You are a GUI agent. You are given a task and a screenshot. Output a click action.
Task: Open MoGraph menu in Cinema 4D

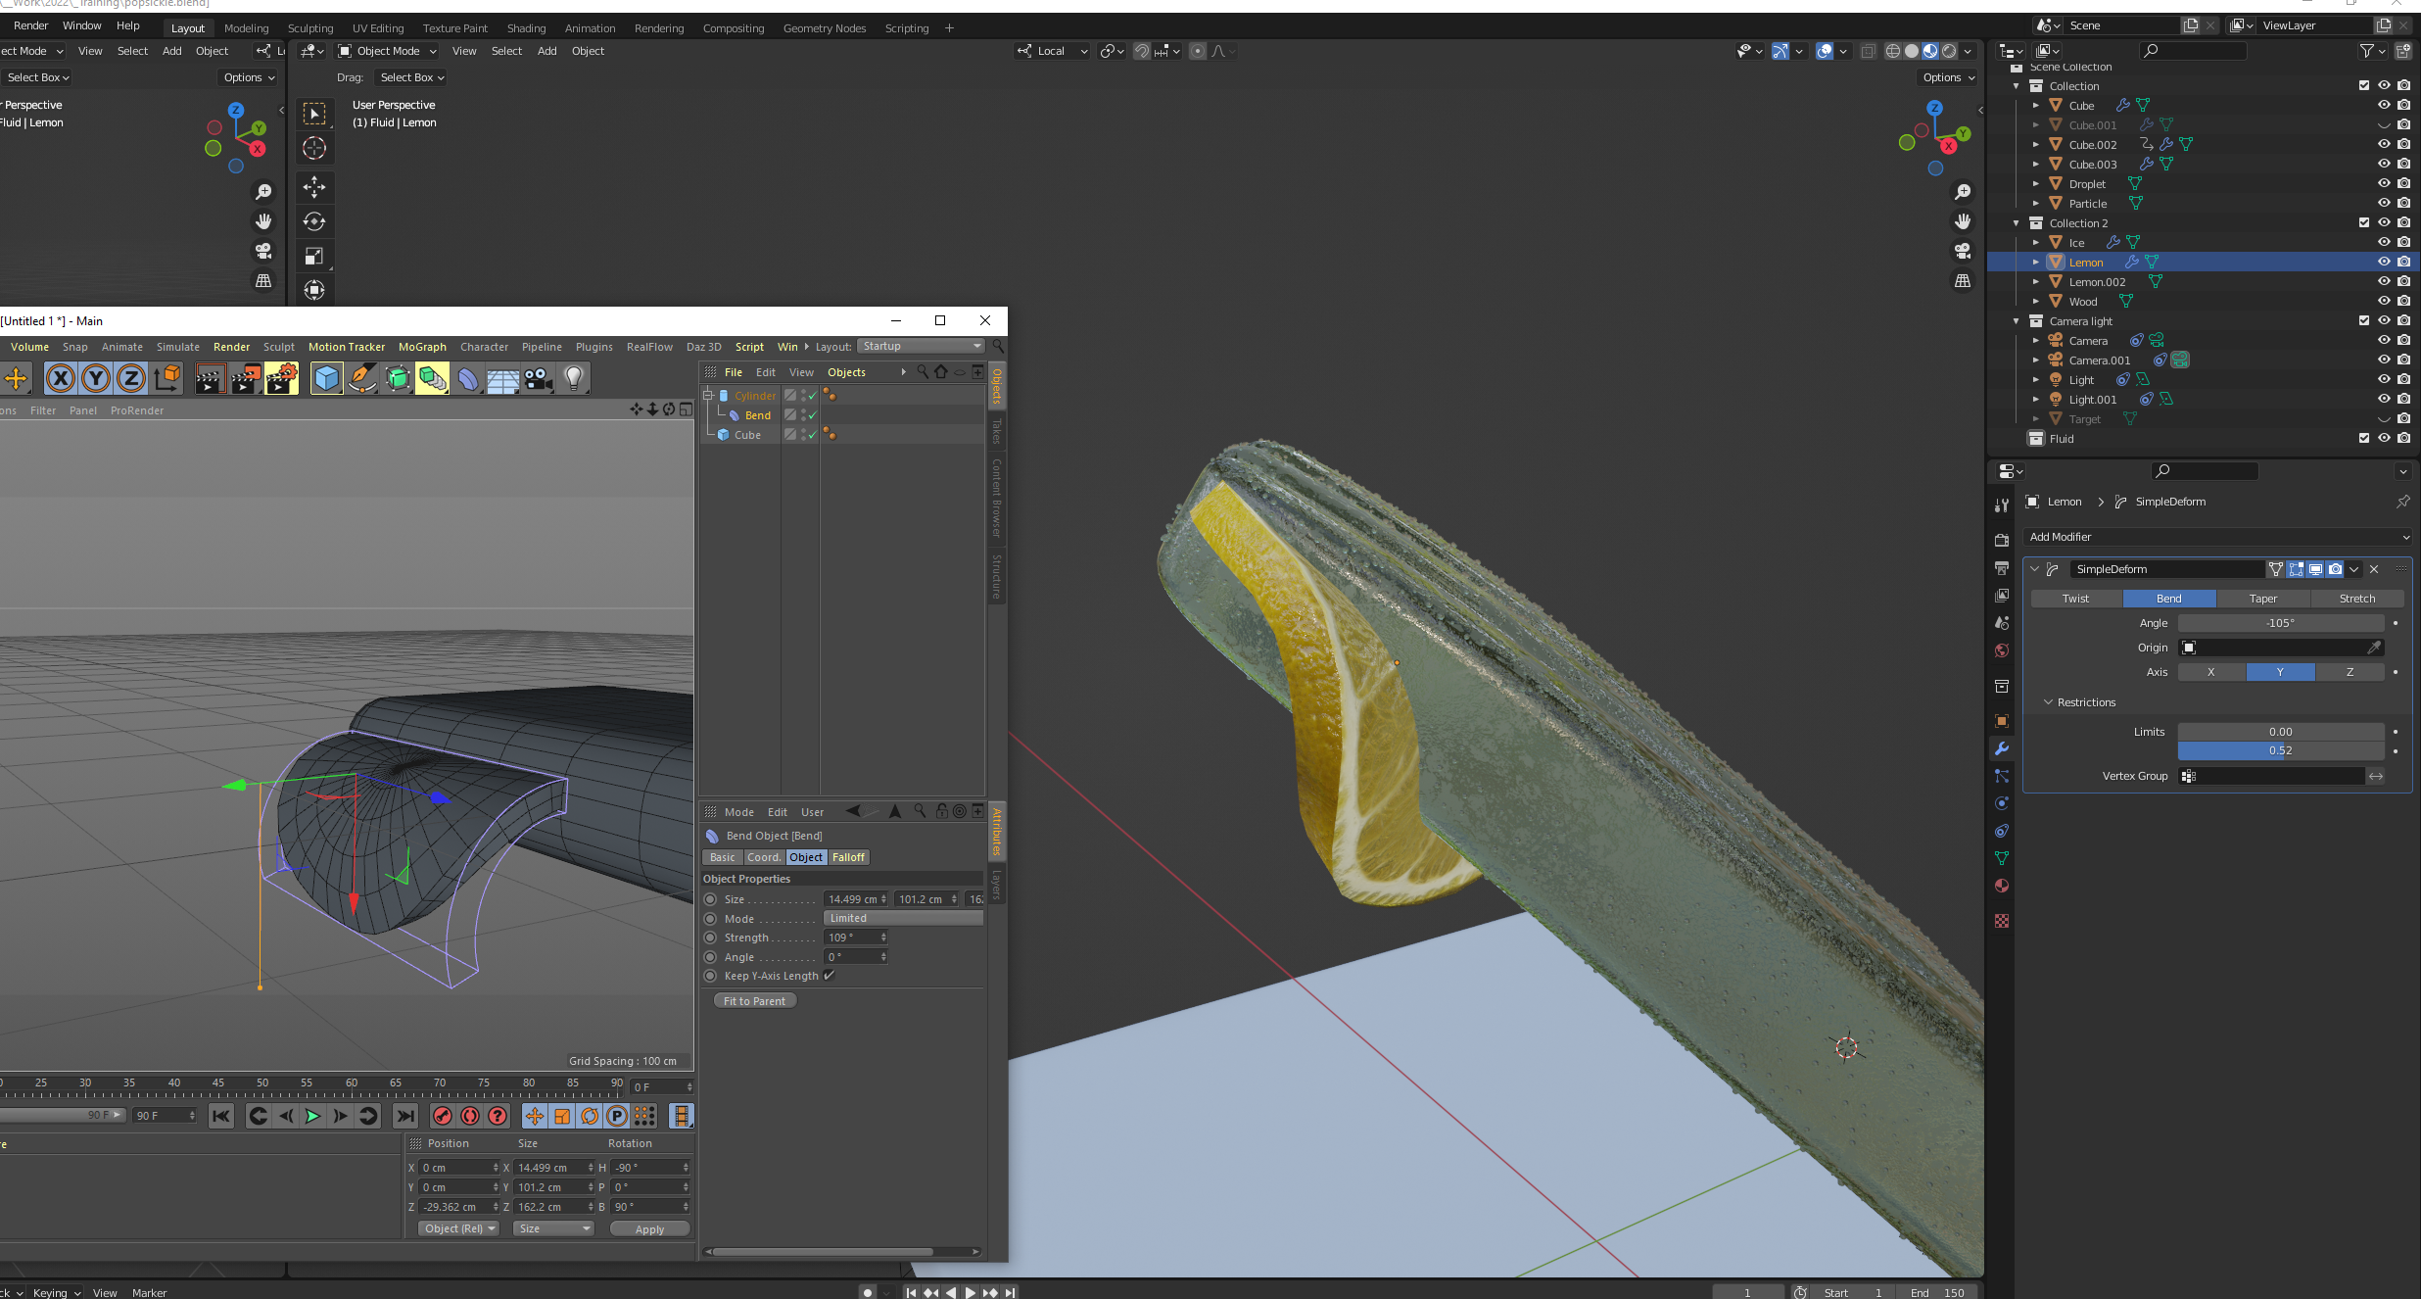(x=422, y=347)
